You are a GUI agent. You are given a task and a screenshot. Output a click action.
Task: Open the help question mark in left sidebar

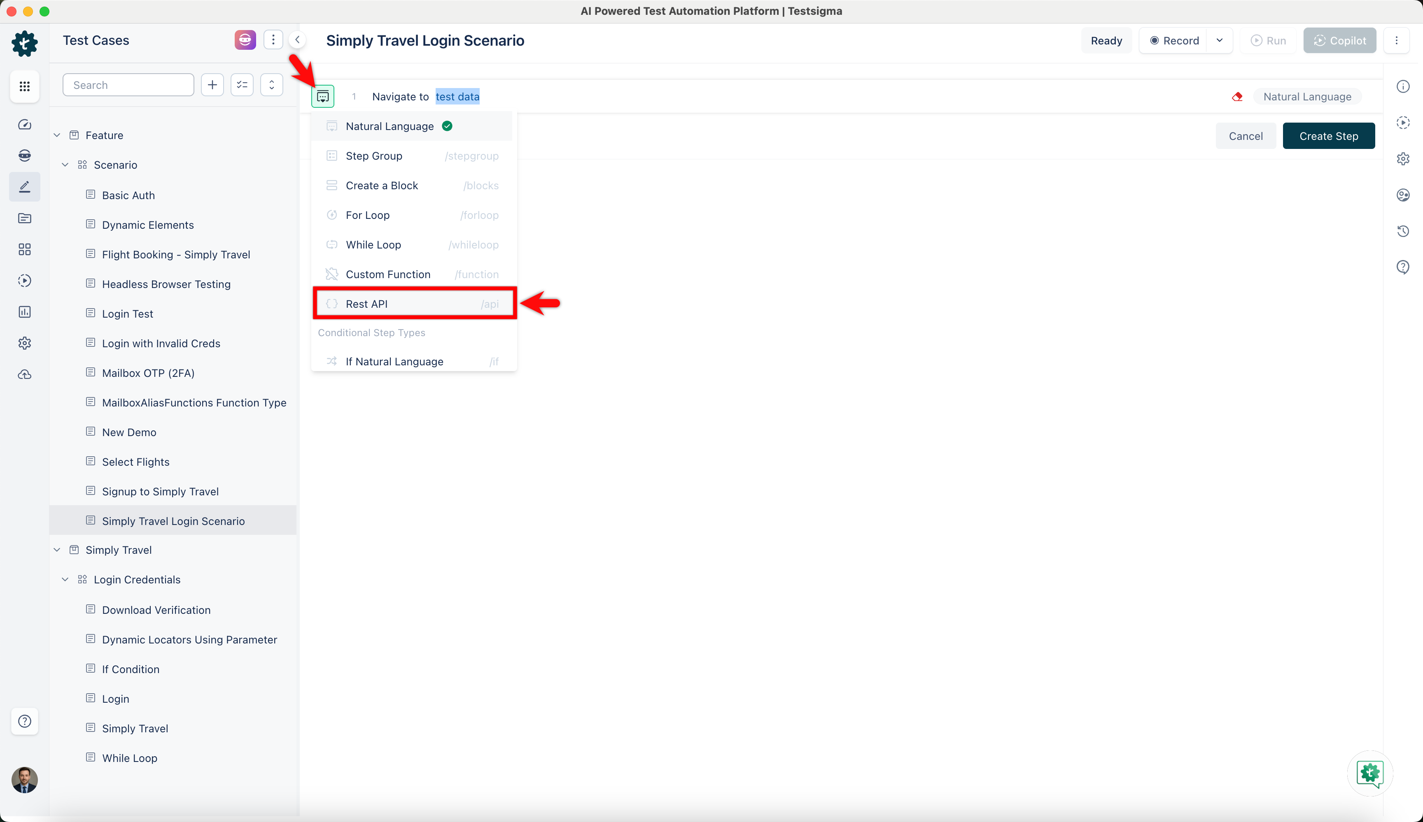[x=24, y=721]
